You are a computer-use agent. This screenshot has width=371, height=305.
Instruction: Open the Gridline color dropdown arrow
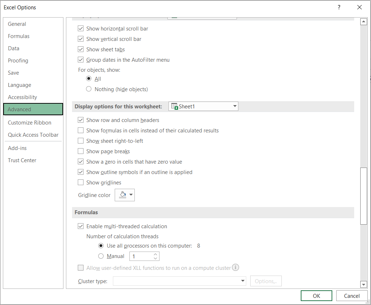(x=130, y=195)
